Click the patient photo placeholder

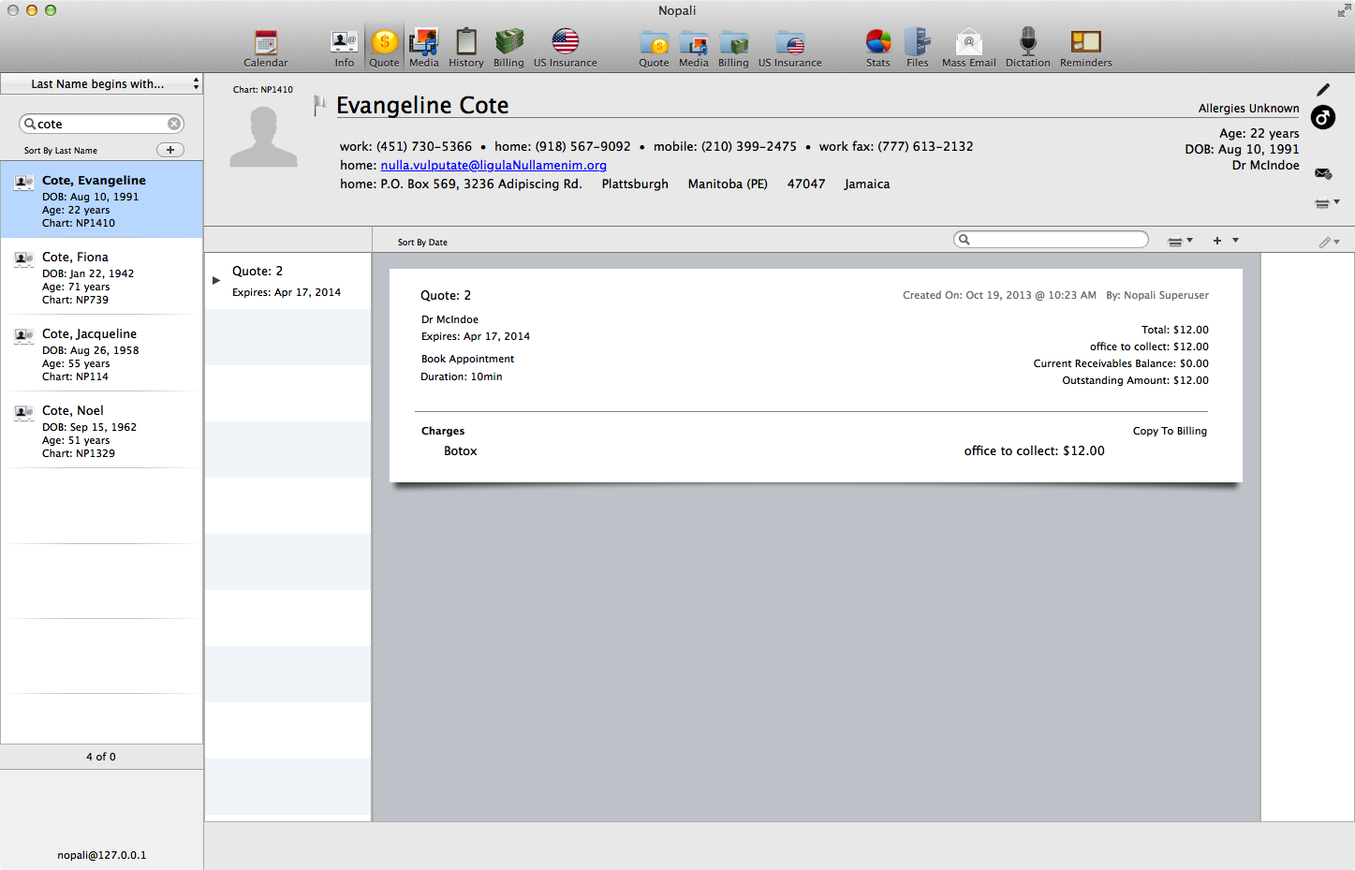(263, 137)
